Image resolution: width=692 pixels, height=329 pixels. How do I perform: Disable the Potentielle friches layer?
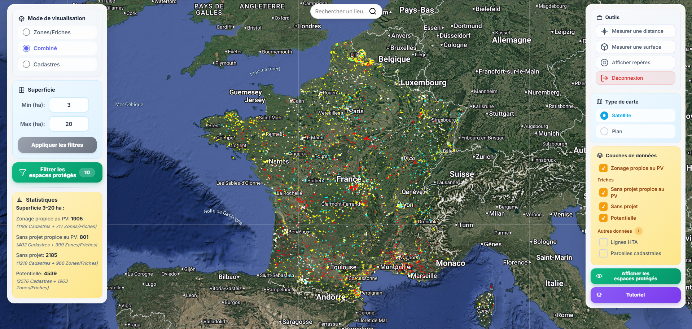[603, 218]
